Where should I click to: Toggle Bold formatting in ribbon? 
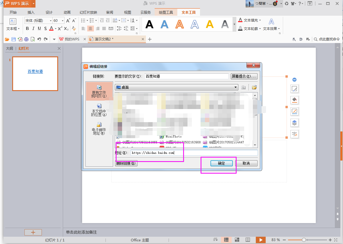27,29
